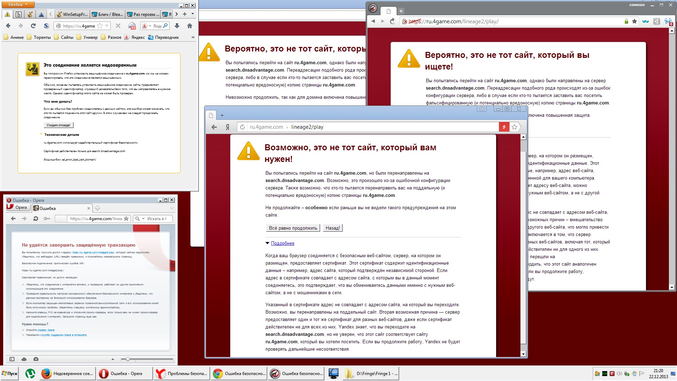
Task: Open Opera password key icon
Action: click(x=47, y=219)
